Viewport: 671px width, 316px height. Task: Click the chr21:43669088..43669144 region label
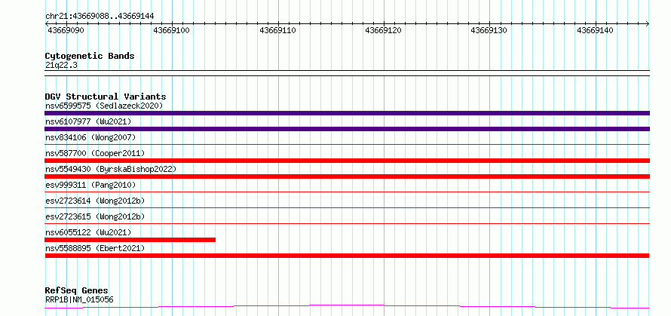pos(100,17)
